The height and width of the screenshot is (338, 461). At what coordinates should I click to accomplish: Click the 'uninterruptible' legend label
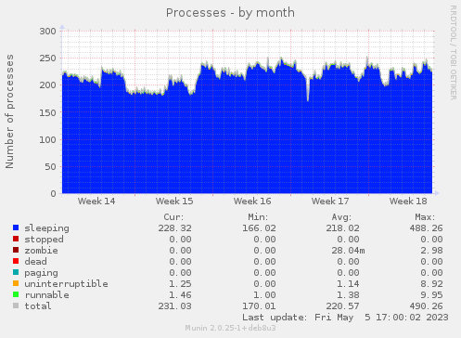[x=66, y=284]
